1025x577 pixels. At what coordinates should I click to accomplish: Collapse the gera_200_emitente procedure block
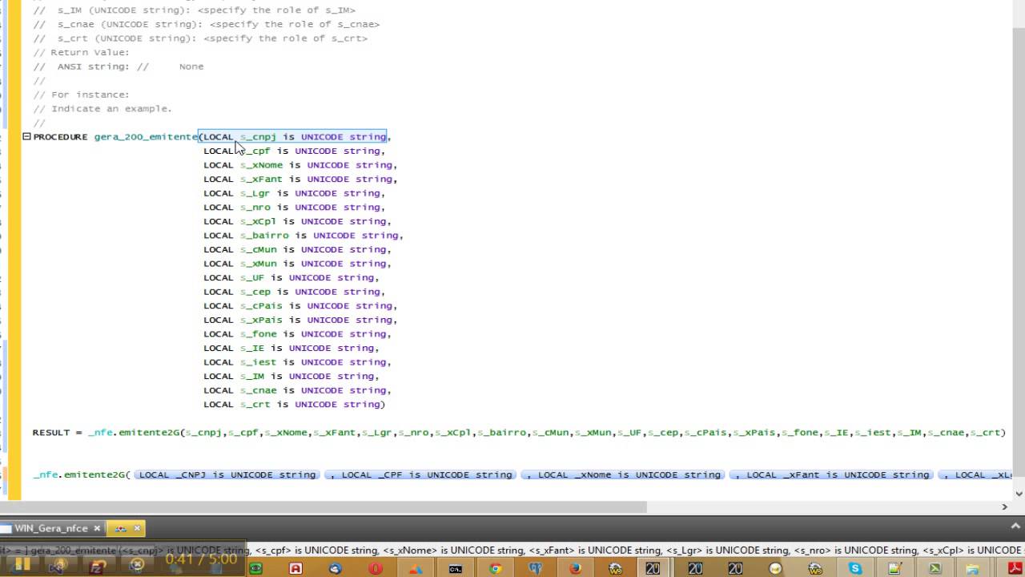(26, 137)
